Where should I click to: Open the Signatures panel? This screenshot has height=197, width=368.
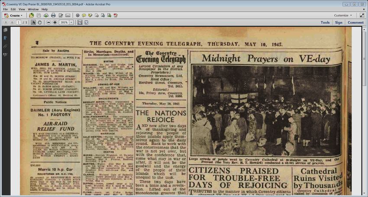[x=5, y=54]
